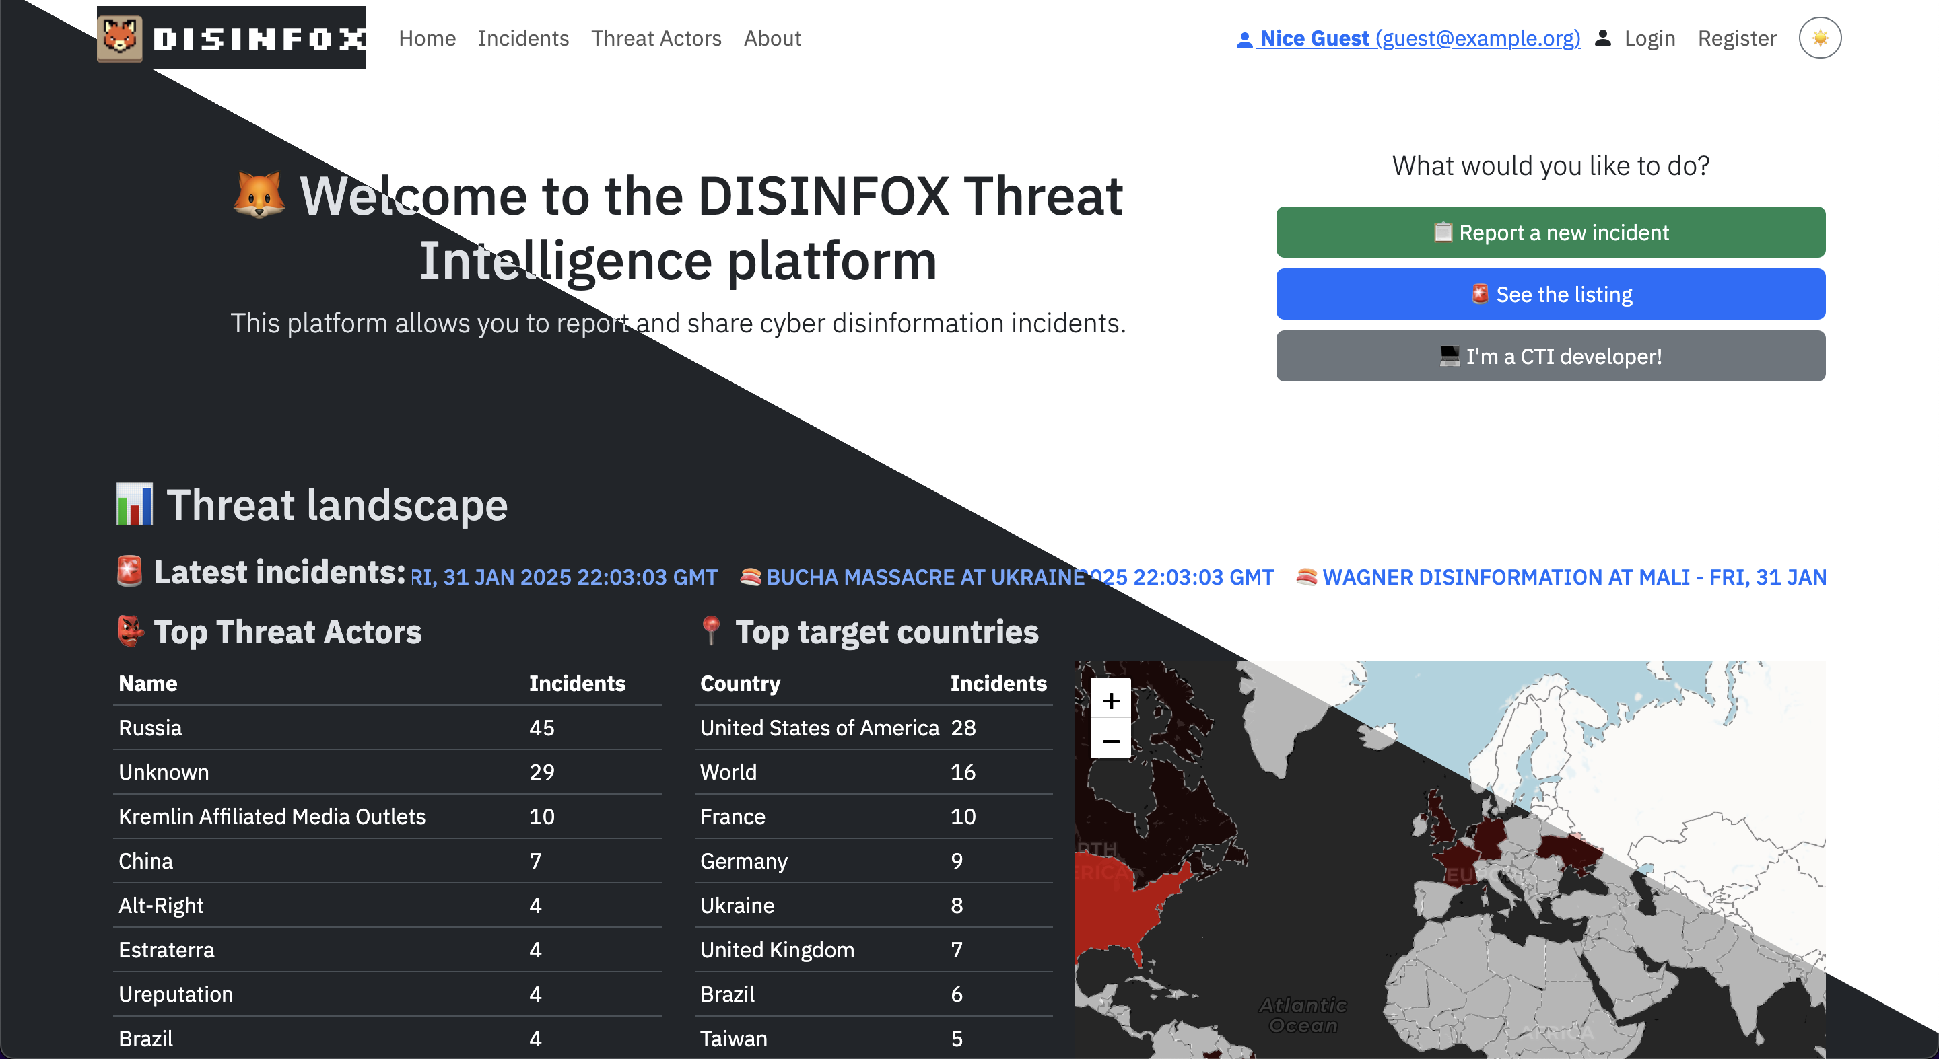The image size is (1939, 1059).
Task: Open Nice Guest profile link
Action: coord(1408,38)
